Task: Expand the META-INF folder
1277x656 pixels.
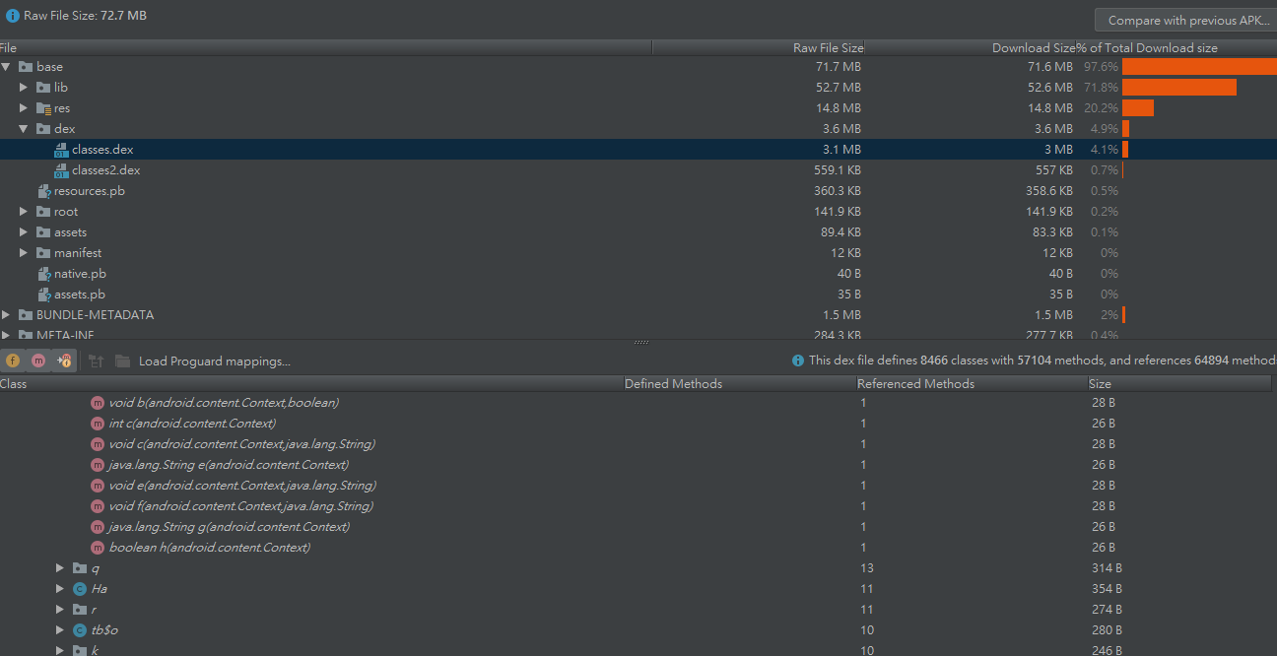Action: click(x=6, y=336)
